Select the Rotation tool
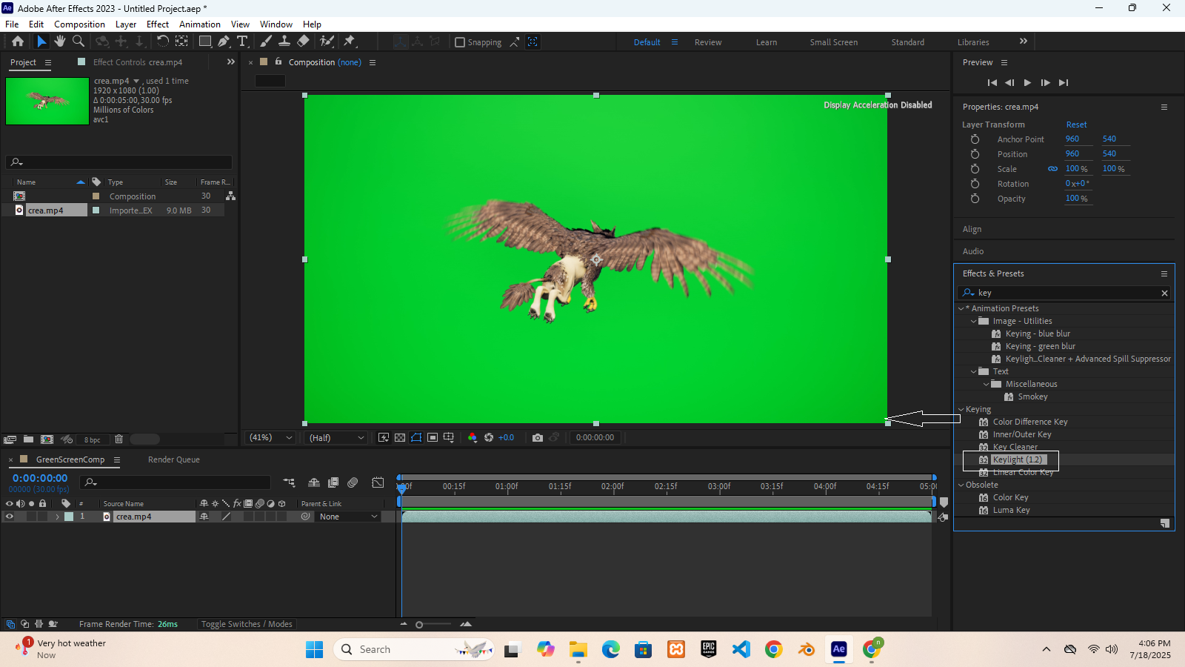Viewport: 1185px width, 667px height. [x=162, y=42]
